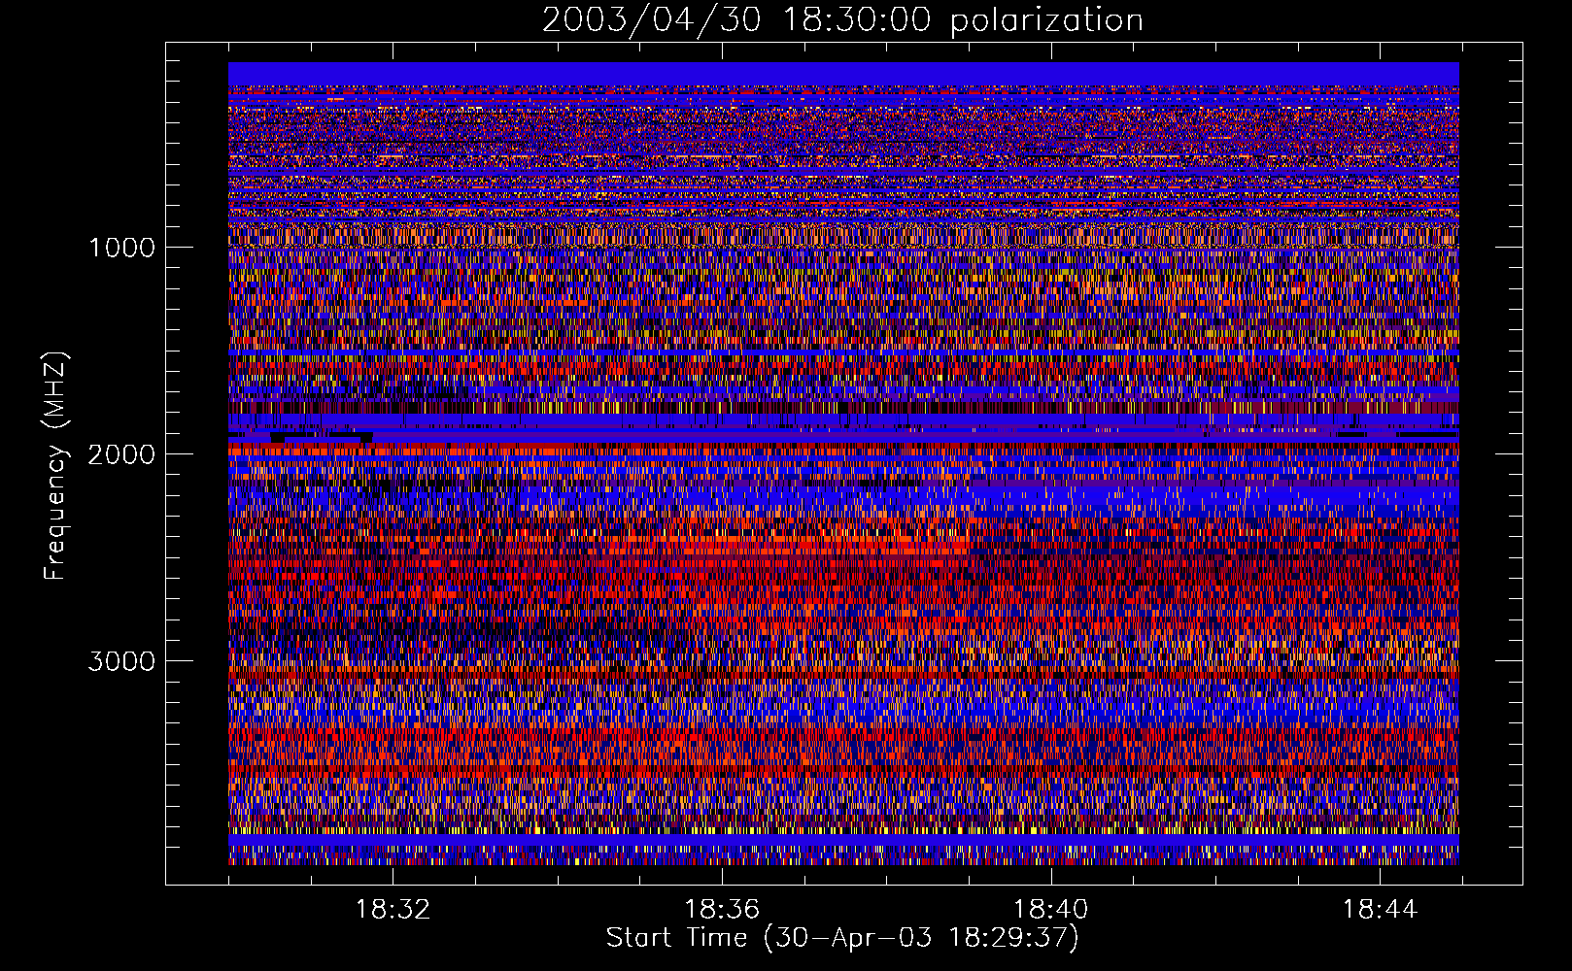Click the 3000 frequency tick label
This screenshot has height=971, width=1572.
tap(121, 661)
